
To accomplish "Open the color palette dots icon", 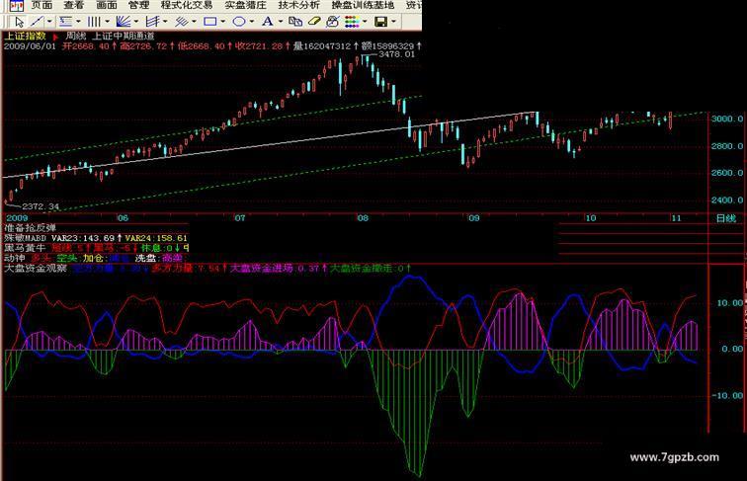I will pos(352,22).
